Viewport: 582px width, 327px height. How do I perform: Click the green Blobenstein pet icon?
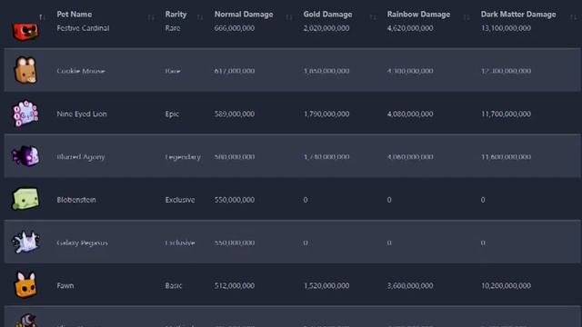(25, 199)
